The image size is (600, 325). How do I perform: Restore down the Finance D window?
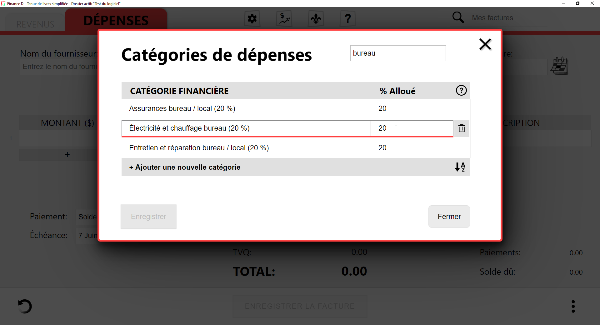578,3
